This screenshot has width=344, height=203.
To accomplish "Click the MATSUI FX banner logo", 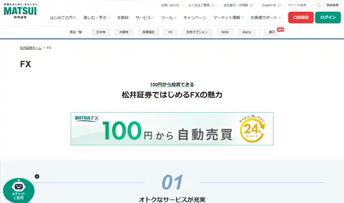I will 86,118.
